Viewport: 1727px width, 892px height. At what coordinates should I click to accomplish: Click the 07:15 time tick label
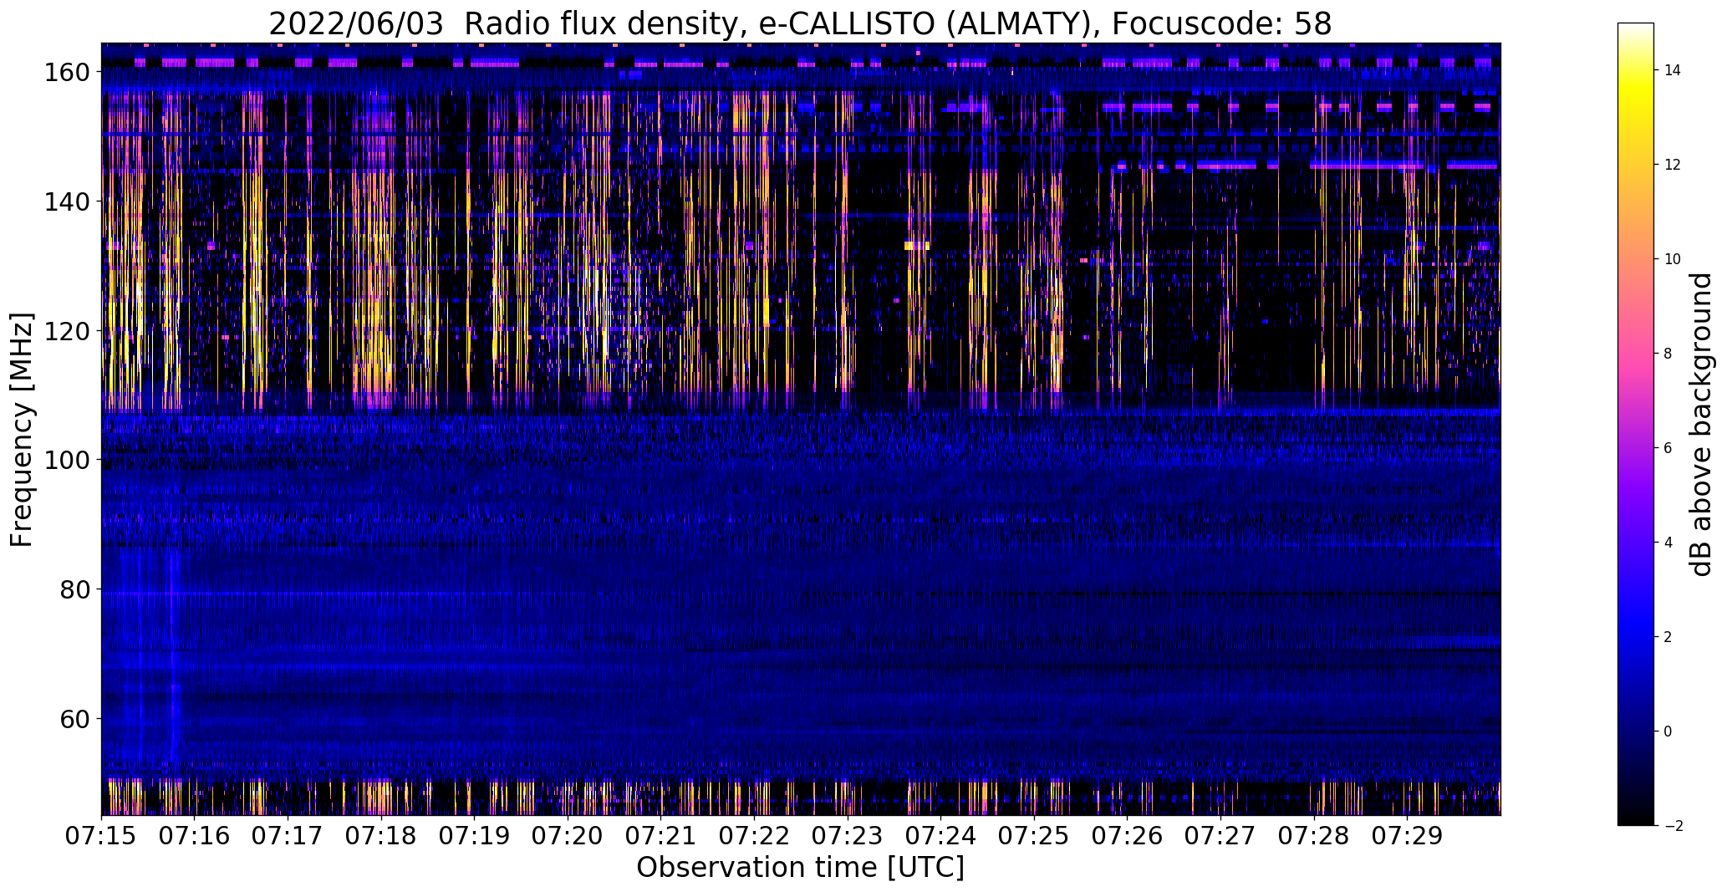[x=102, y=836]
